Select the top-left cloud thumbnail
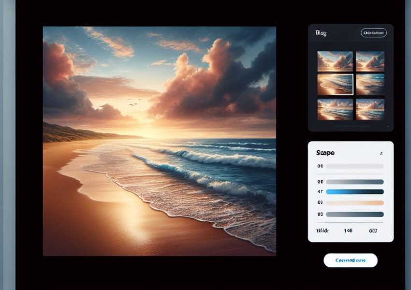The image size is (411, 290). (335, 61)
